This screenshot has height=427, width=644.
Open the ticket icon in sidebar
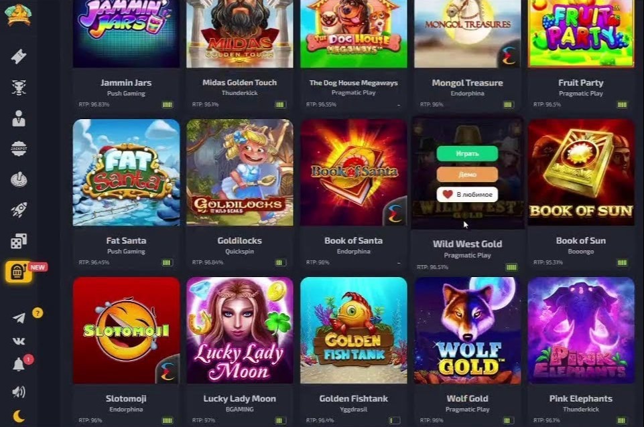tap(19, 56)
